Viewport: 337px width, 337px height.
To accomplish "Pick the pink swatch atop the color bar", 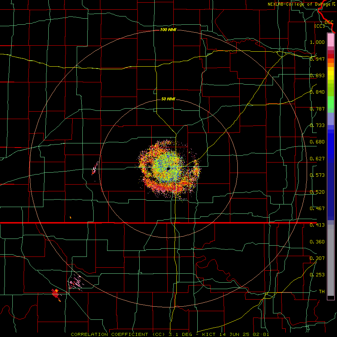I will [x=331, y=40].
